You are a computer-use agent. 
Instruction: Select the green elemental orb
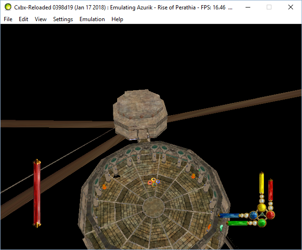[x=262, y=223]
